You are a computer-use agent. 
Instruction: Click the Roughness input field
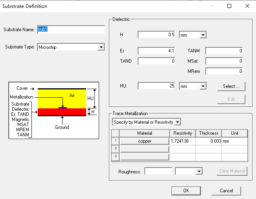click(x=158, y=171)
